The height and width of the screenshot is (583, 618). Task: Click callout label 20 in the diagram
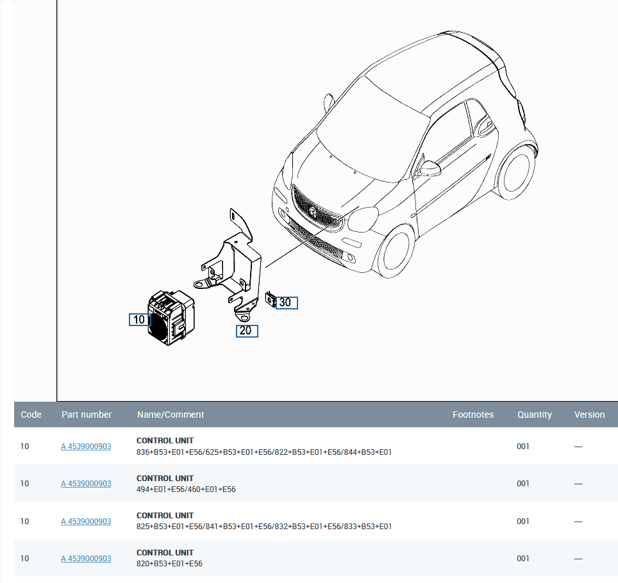[x=247, y=331]
